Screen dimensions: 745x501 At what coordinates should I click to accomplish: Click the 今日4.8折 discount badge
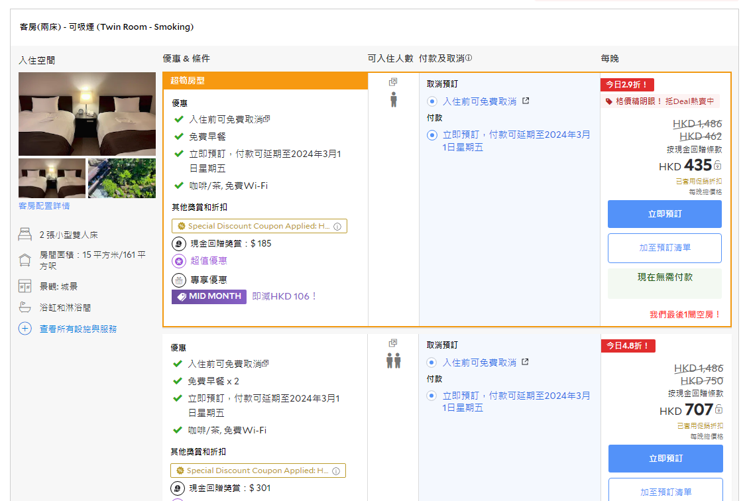pos(628,346)
